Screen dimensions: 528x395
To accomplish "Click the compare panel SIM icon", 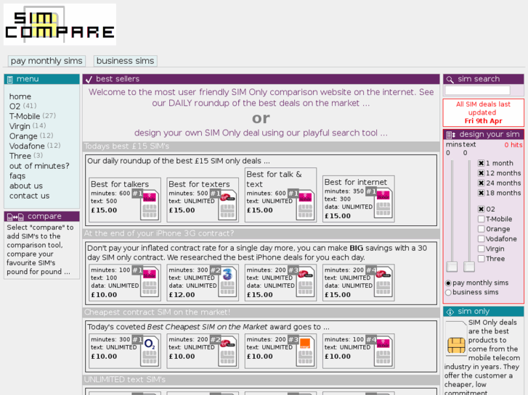I will pyautogui.click(x=15, y=217).
